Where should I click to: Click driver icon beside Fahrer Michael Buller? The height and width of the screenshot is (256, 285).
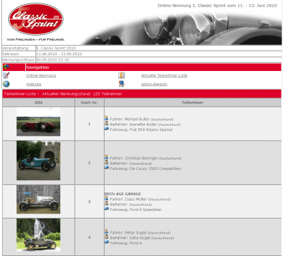[x=107, y=118]
